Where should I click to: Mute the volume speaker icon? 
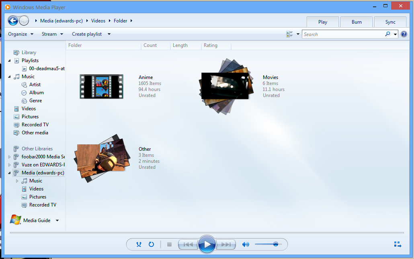tap(246, 245)
